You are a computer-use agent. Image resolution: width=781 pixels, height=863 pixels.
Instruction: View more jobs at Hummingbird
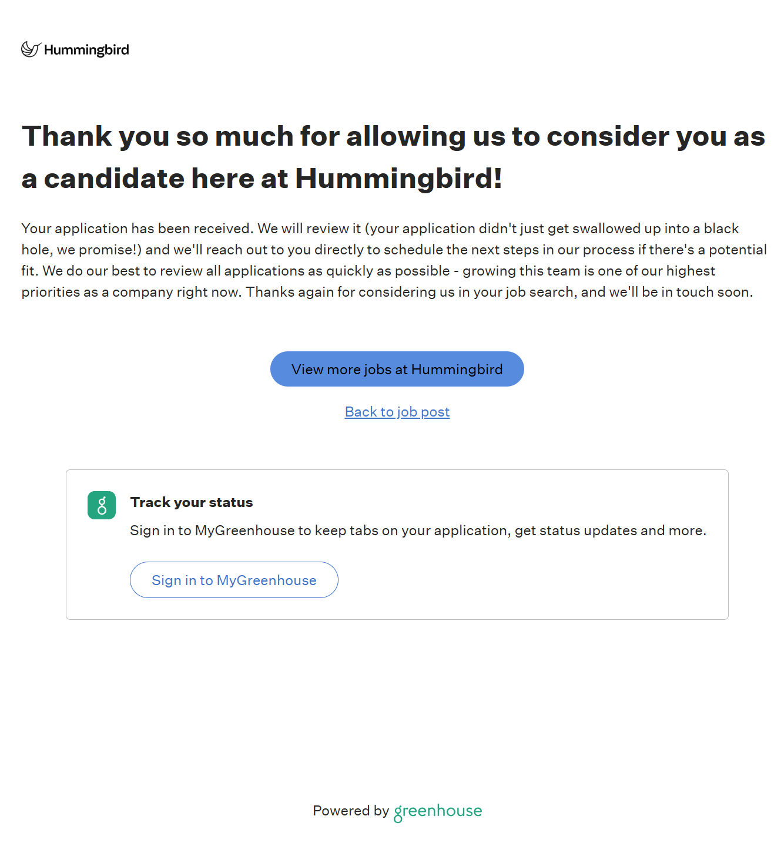coord(397,369)
